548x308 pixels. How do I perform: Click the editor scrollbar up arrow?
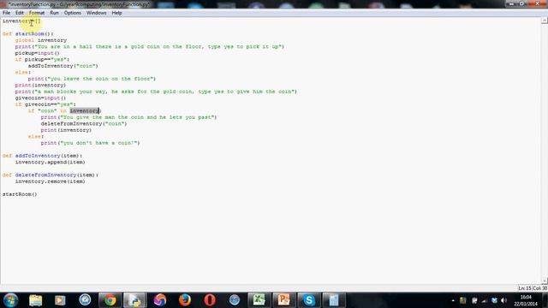point(545,21)
